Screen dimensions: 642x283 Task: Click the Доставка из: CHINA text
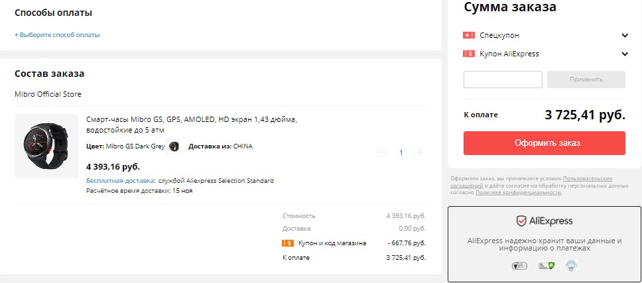tap(221, 146)
